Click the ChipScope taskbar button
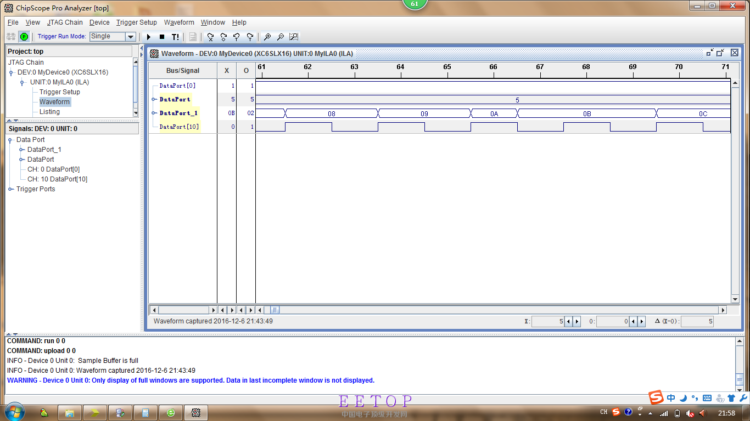The image size is (750, 421). click(x=195, y=413)
